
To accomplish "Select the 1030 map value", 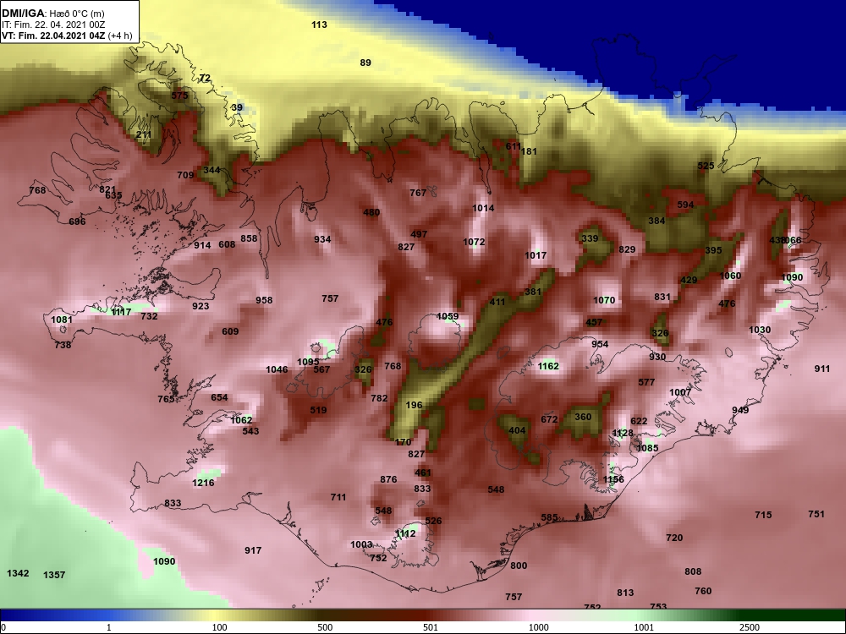I will [760, 330].
